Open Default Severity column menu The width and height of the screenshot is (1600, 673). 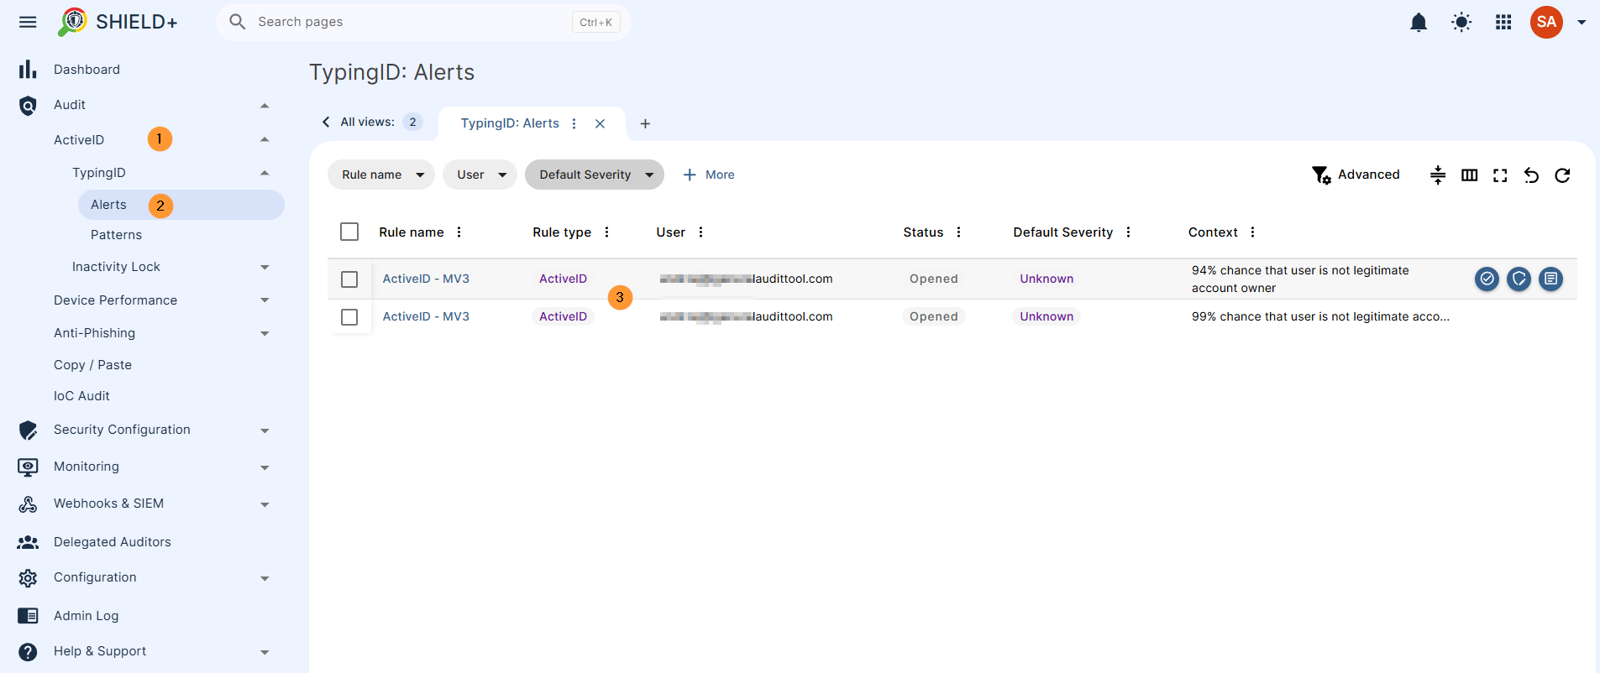tap(1128, 232)
